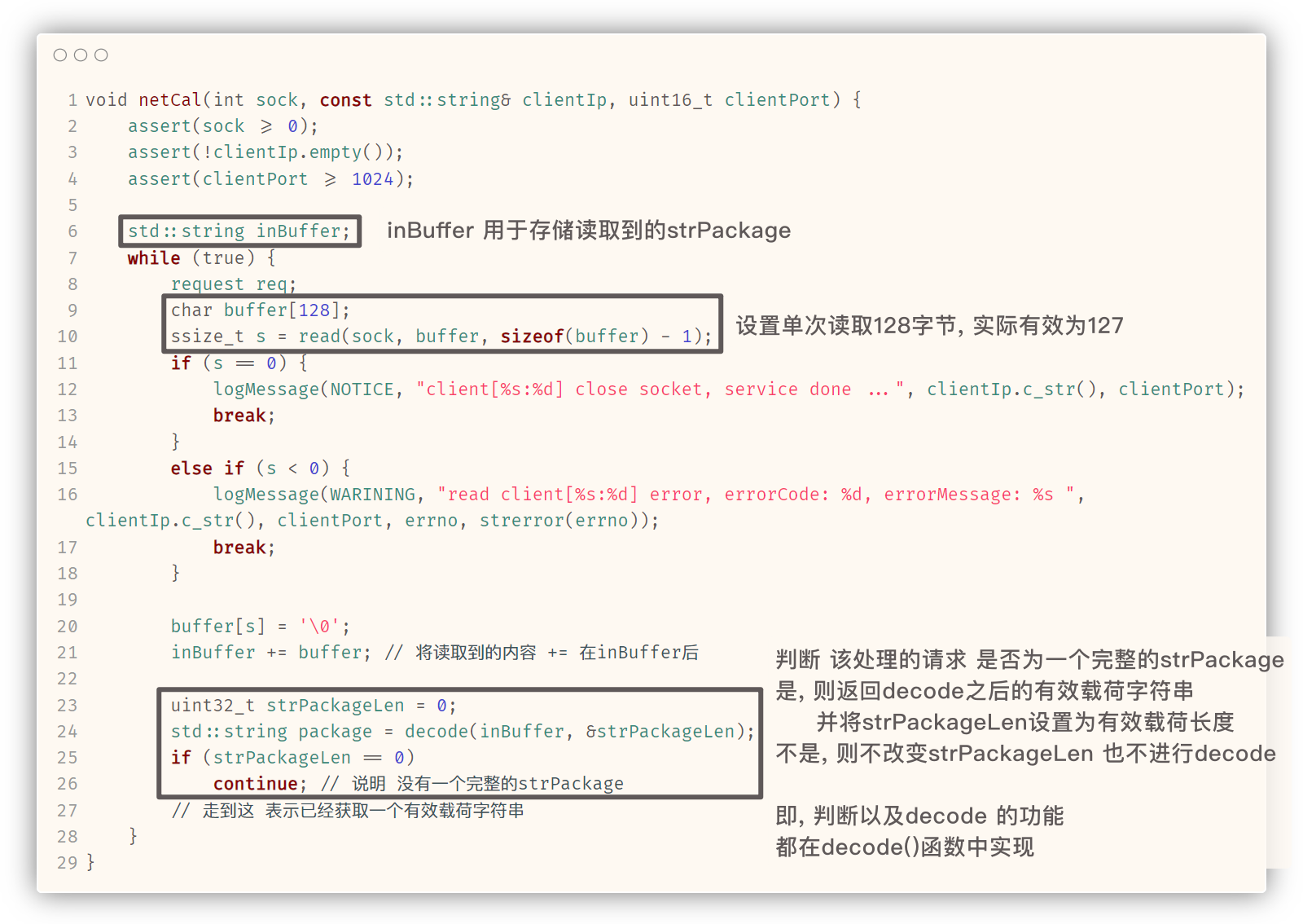
Task: Click the 'break;' on line 13
Action: coord(244,416)
